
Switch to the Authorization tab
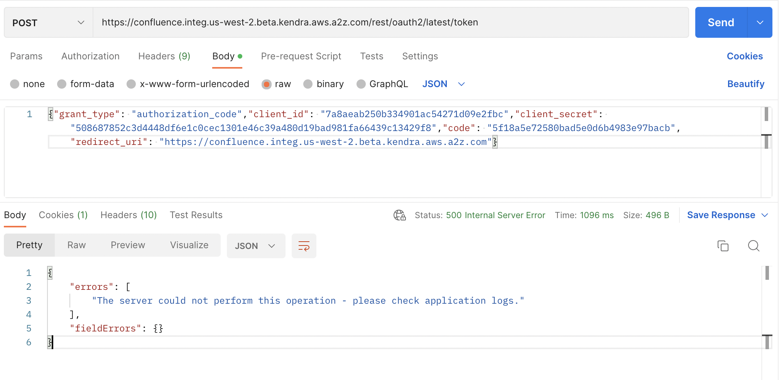point(90,56)
